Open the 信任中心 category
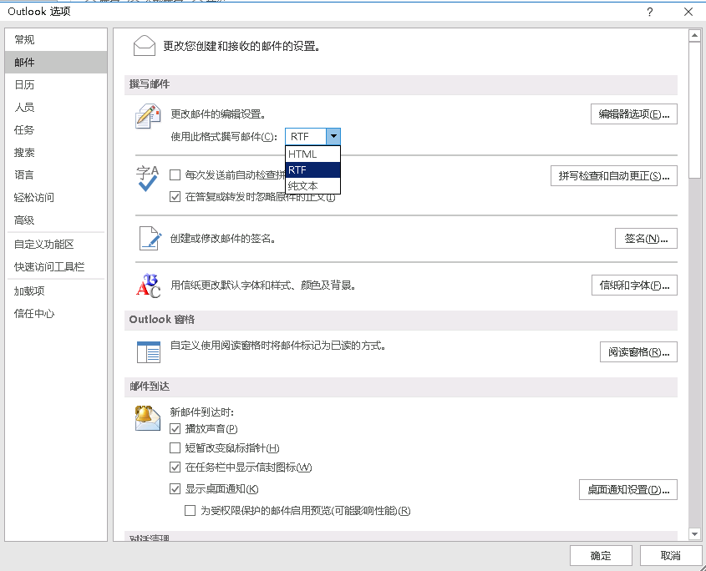Screen dimensions: 706x571 point(56,314)
